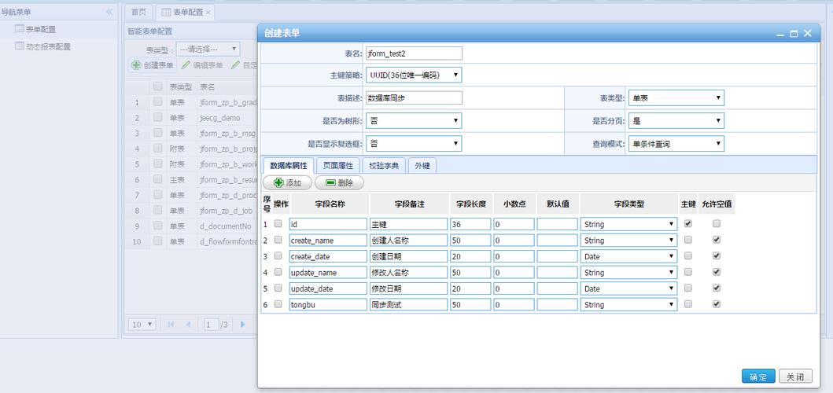Go to first page in grid pager
The width and height of the screenshot is (833, 393).
pyautogui.click(x=171, y=324)
